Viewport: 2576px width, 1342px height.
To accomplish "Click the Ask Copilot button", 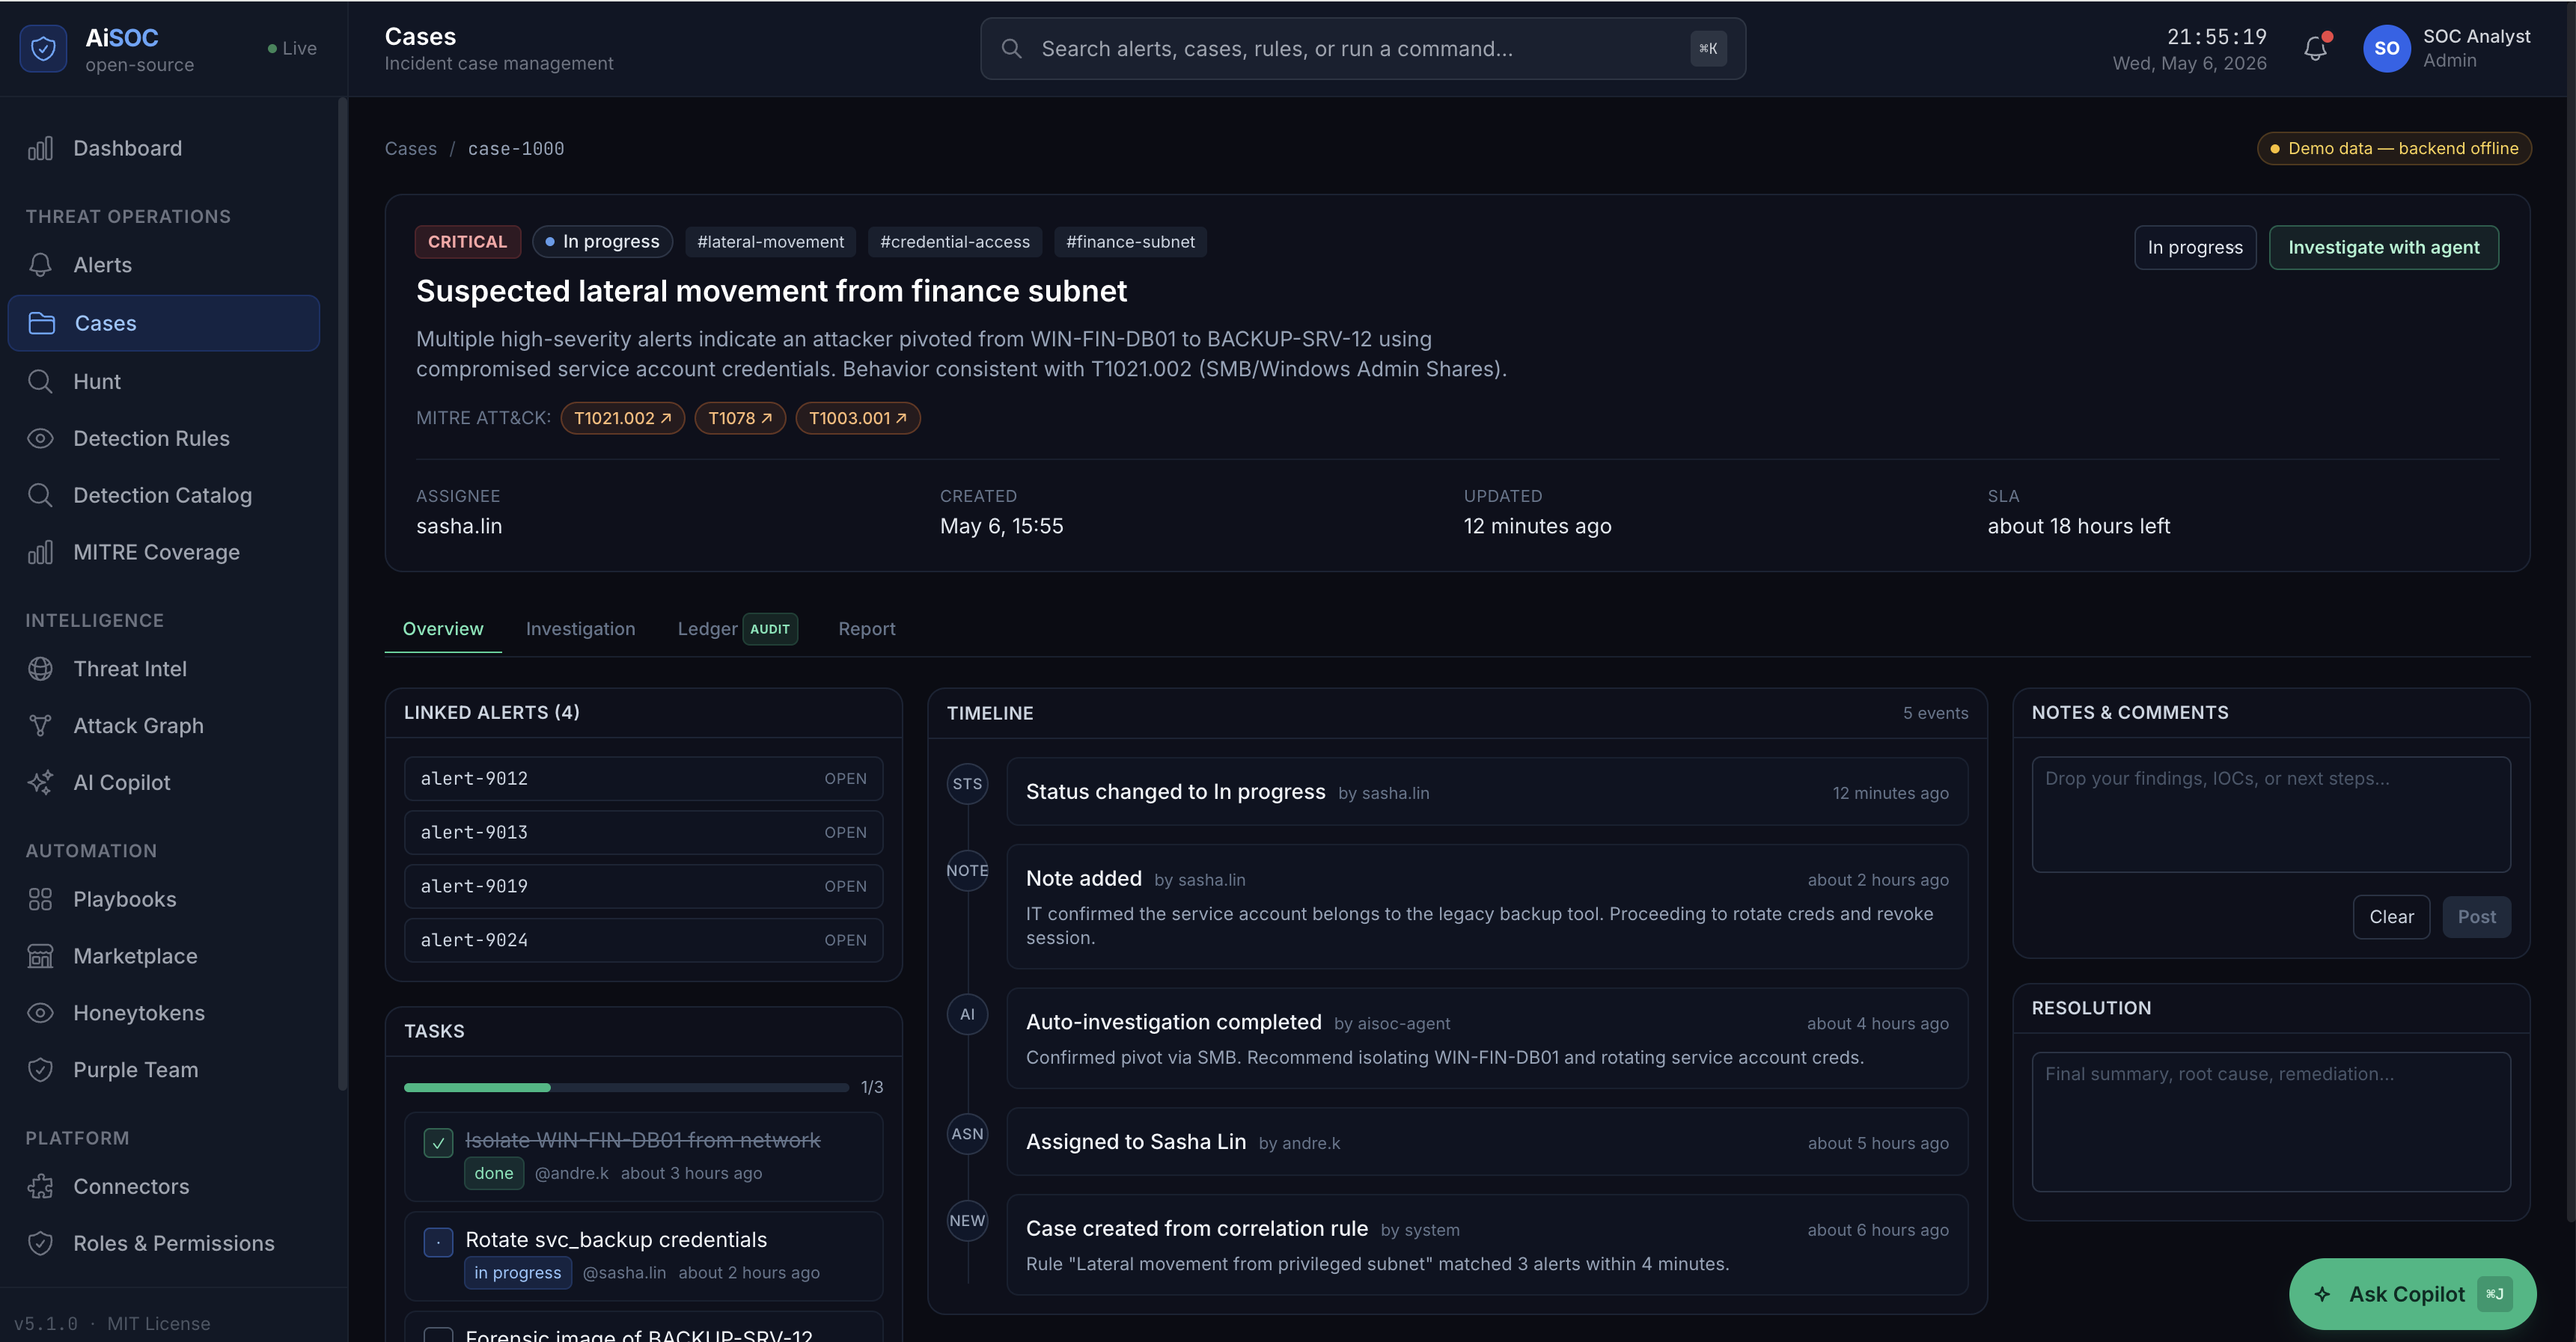I will (x=2412, y=1294).
